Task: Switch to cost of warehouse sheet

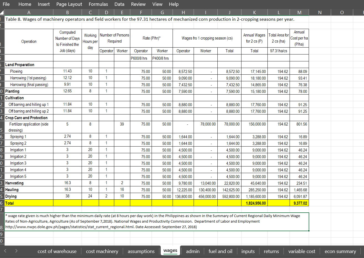Action: (x=57, y=251)
